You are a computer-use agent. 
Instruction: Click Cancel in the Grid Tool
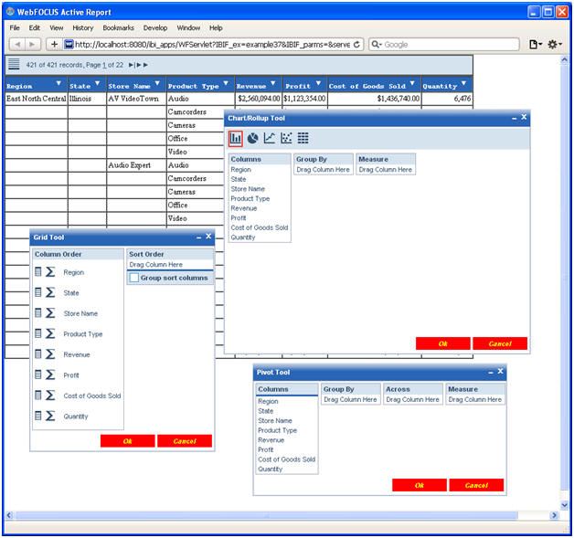pyautogui.click(x=185, y=441)
